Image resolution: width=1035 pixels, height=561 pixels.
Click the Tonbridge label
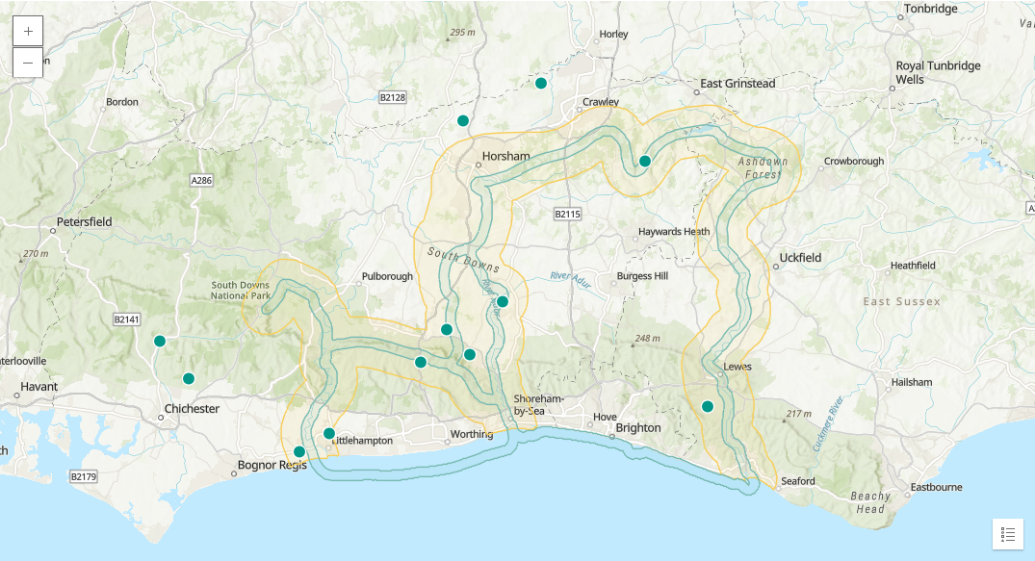point(930,9)
